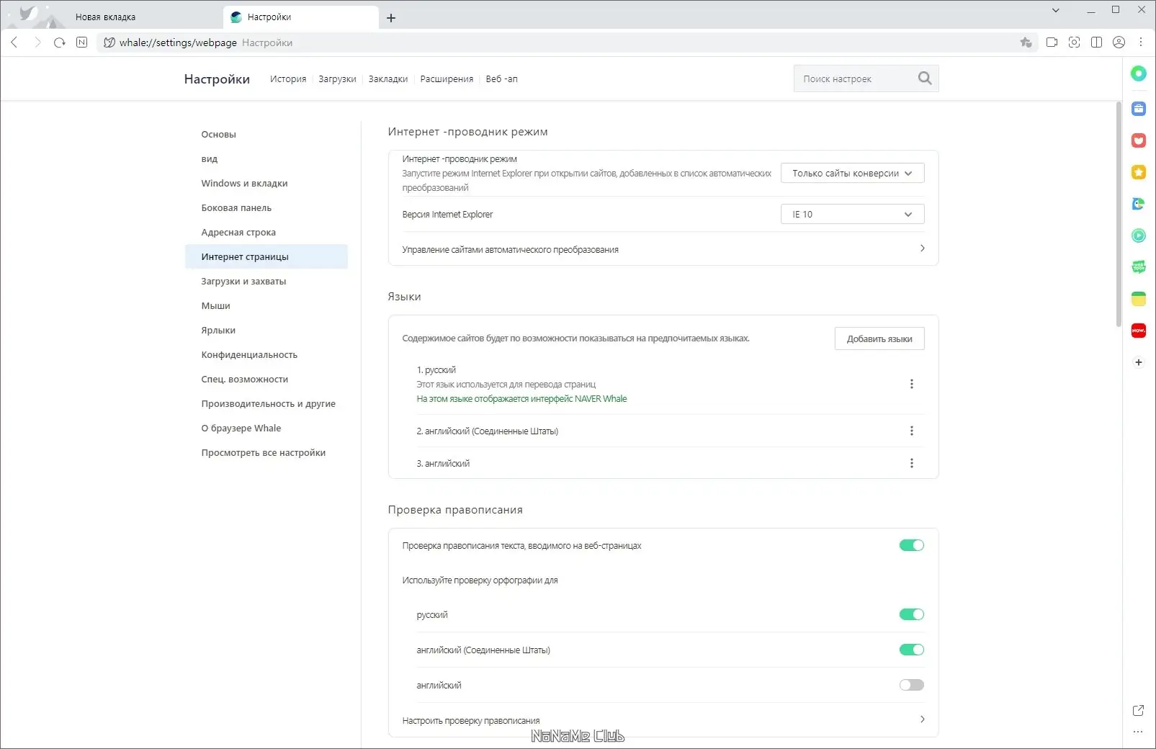Add a sidebar app with plus icon
Viewport: 1156px width, 749px height.
point(1138,362)
